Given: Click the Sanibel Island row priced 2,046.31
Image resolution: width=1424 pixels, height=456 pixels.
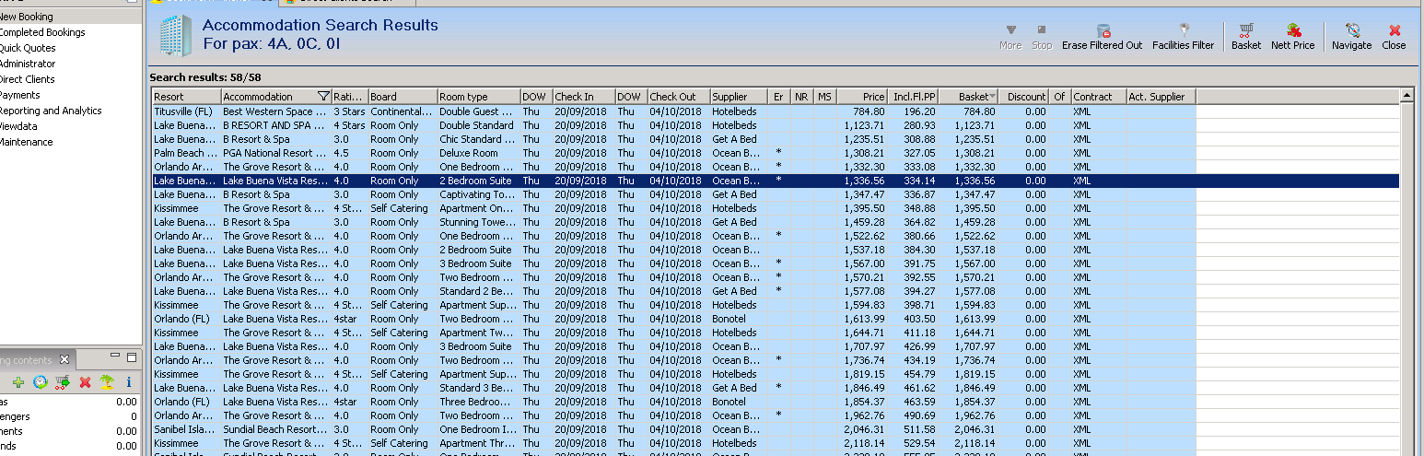Looking at the screenshot, I should click(776, 429).
